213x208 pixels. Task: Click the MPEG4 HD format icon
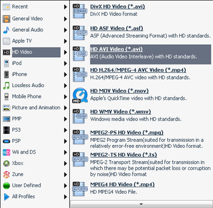[80, 189]
